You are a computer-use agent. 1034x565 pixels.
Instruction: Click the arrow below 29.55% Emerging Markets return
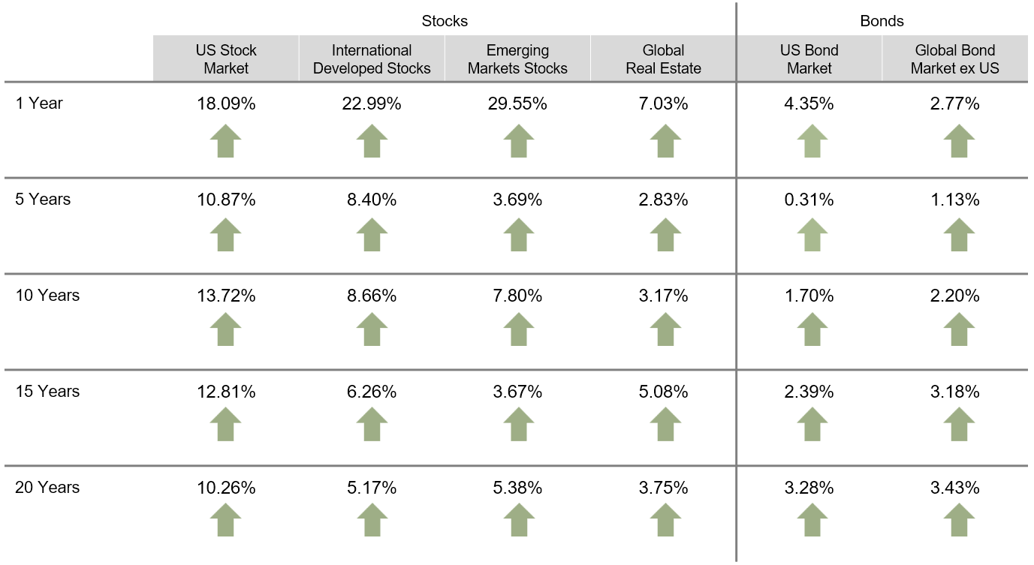click(518, 141)
